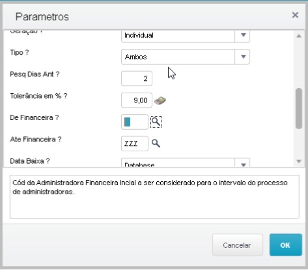308x270 pixels.
Task: Expand the Tipo dropdown showing Ambos
Action: click(242, 57)
